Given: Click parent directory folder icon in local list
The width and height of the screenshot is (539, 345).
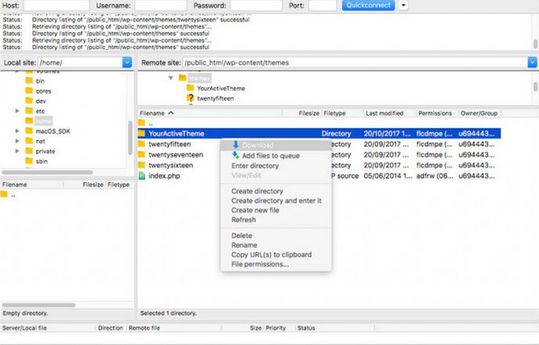Looking at the screenshot, I should click(x=4, y=194).
